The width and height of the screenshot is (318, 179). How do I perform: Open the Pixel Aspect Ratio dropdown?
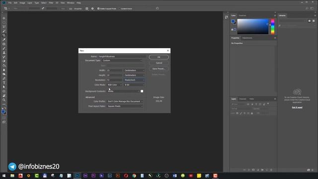[x=125, y=106]
